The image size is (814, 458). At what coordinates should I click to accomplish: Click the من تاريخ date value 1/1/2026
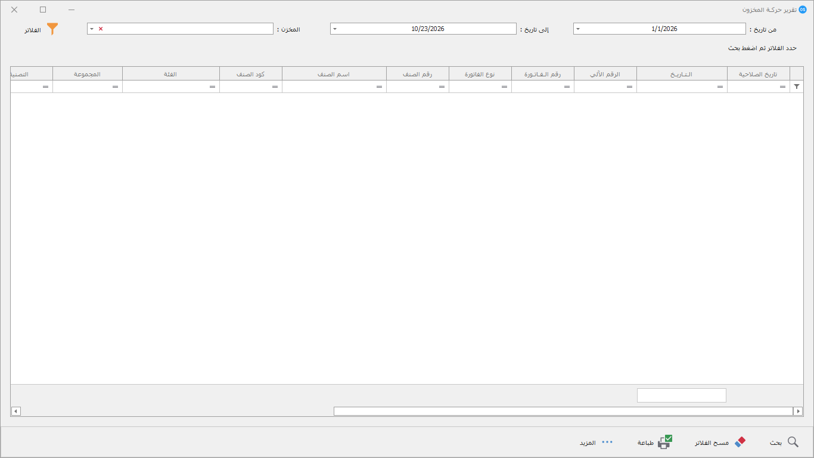pyautogui.click(x=664, y=29)
